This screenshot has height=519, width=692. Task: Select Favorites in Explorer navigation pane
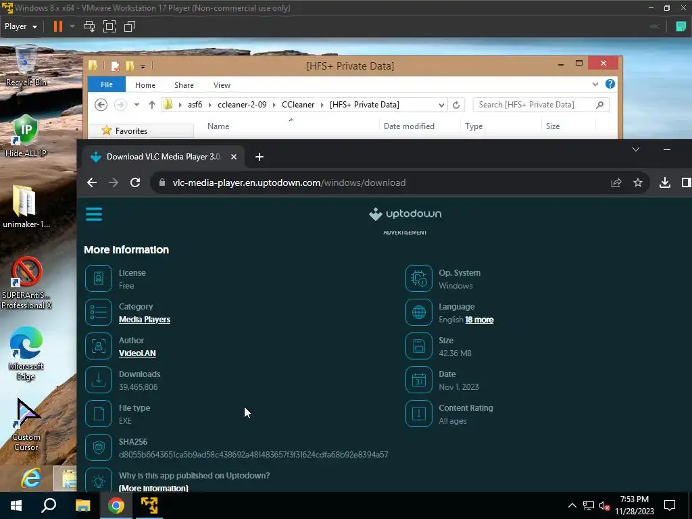point(131,131)
